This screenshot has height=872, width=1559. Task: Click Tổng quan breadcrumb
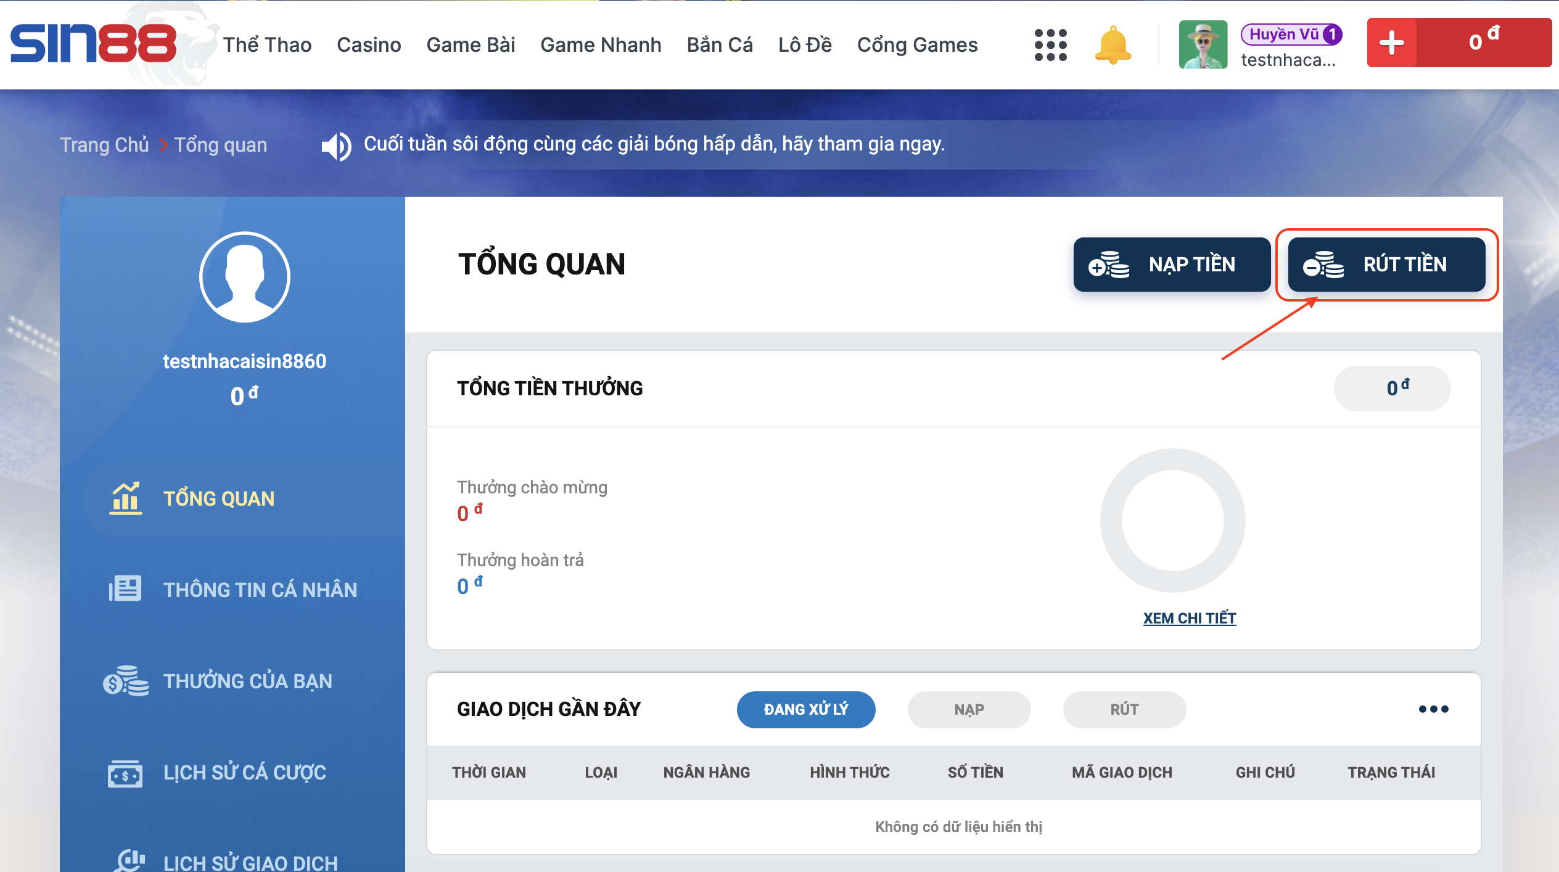[221, 145]
